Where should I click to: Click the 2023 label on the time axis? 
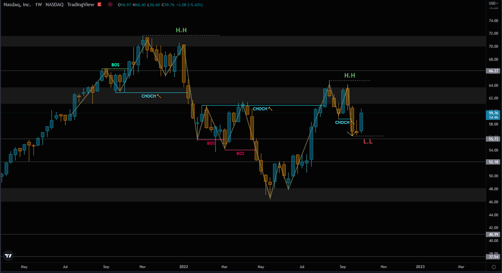(x=420, y=266)
